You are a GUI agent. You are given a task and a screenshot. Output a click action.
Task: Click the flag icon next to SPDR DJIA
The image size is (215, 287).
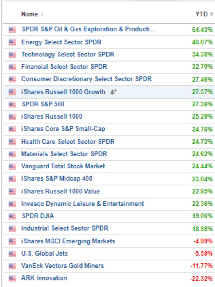tap(12, 216)
